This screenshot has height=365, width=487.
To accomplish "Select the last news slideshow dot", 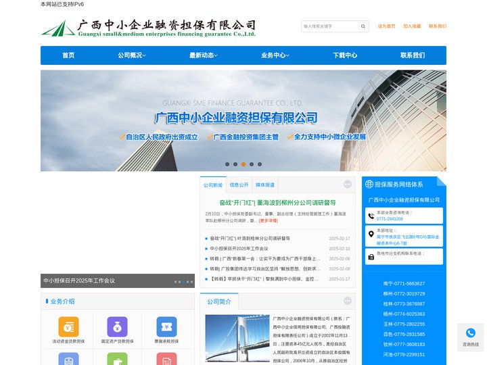I will (191, 282).
